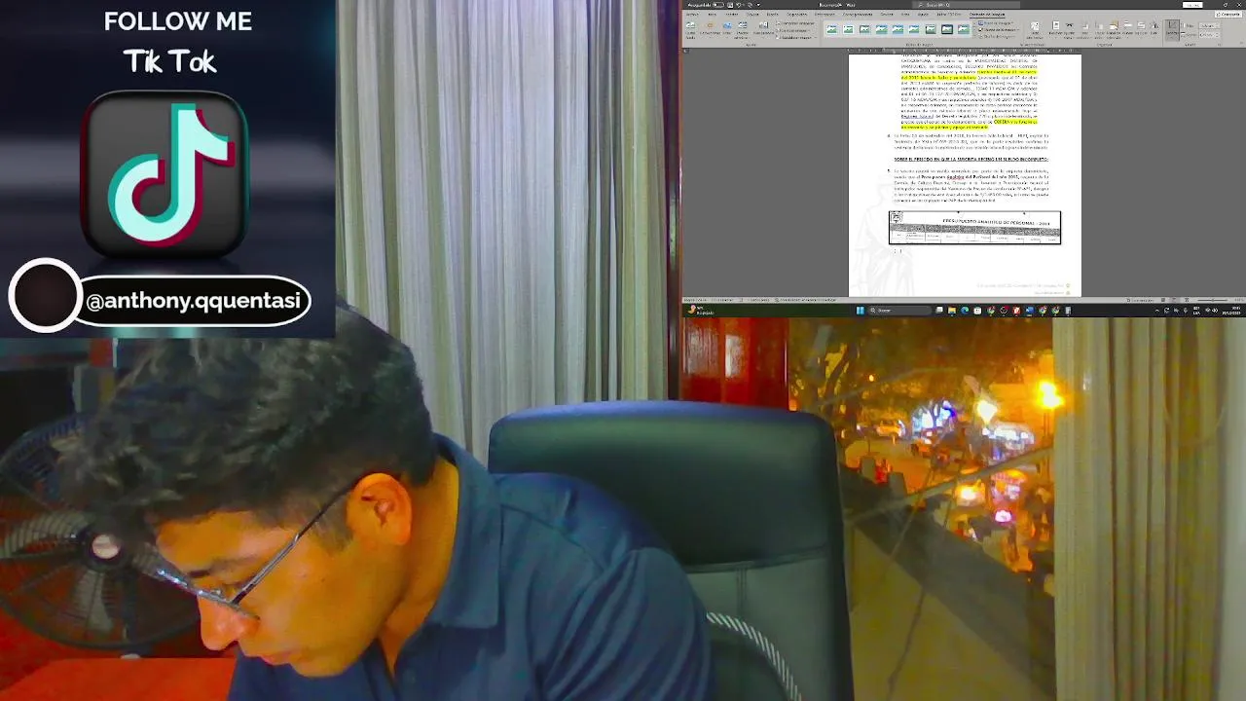Open the Efectos de la imagen dropdown
1246x701 pixels.
pos(998,30)
